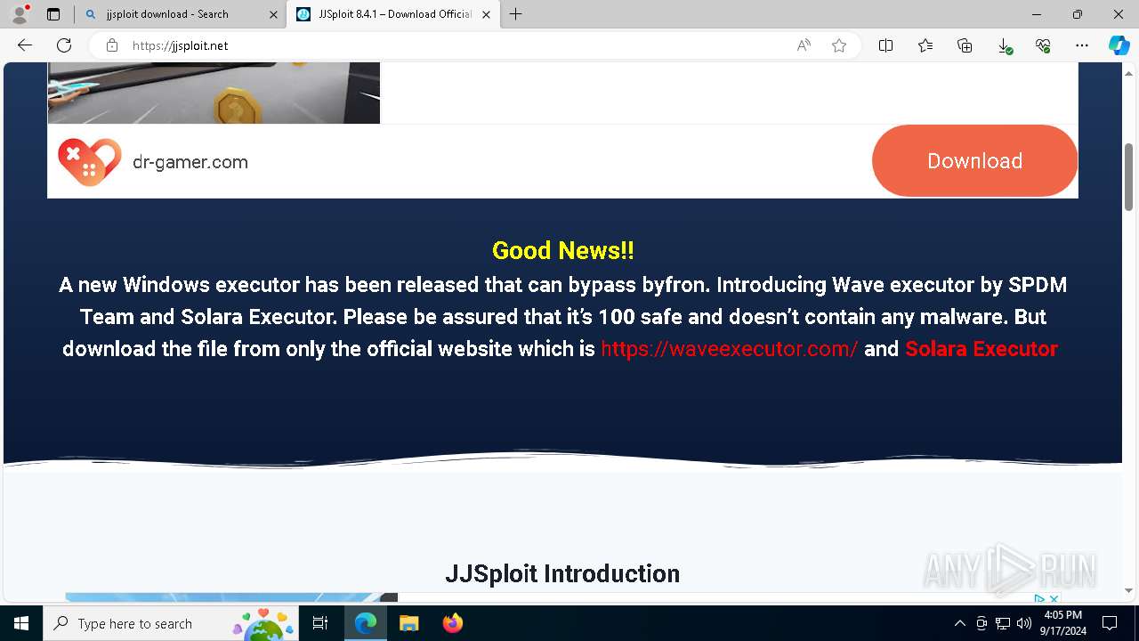Open the network status tray icon

click(1003, 623)
